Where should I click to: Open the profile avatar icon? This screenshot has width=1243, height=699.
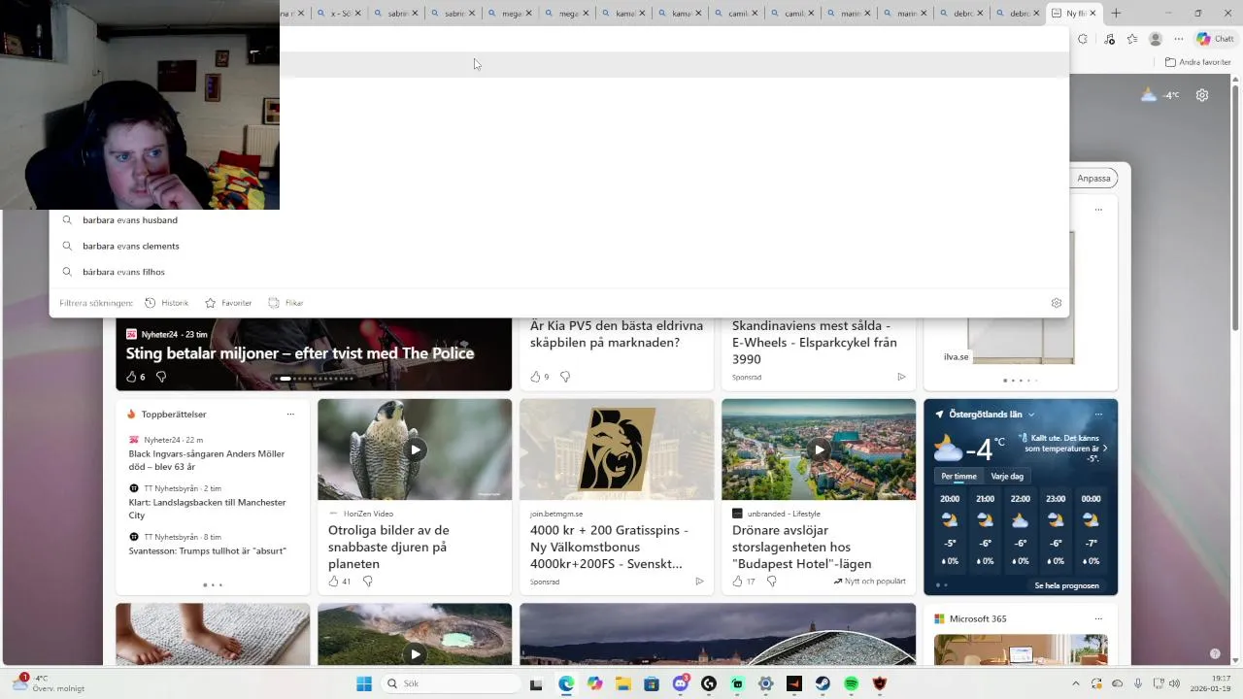[1156, 39]
